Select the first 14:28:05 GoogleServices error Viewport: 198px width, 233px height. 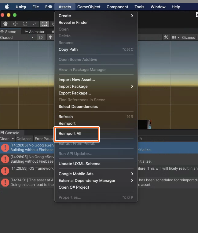[x=28, y=148]
